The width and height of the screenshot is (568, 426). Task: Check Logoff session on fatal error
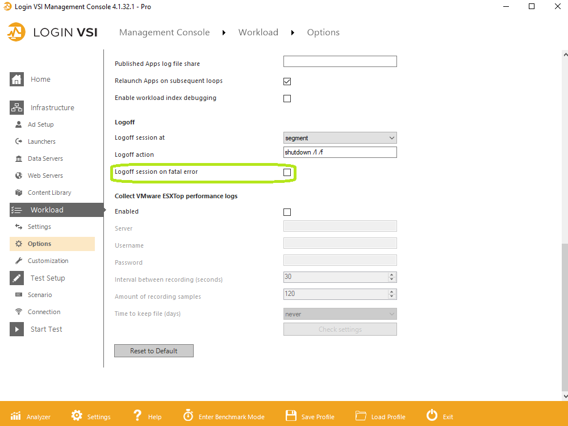287,173
